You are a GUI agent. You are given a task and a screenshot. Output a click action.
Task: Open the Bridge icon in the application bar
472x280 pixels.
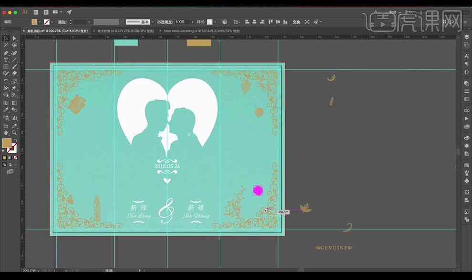point(36,12)
